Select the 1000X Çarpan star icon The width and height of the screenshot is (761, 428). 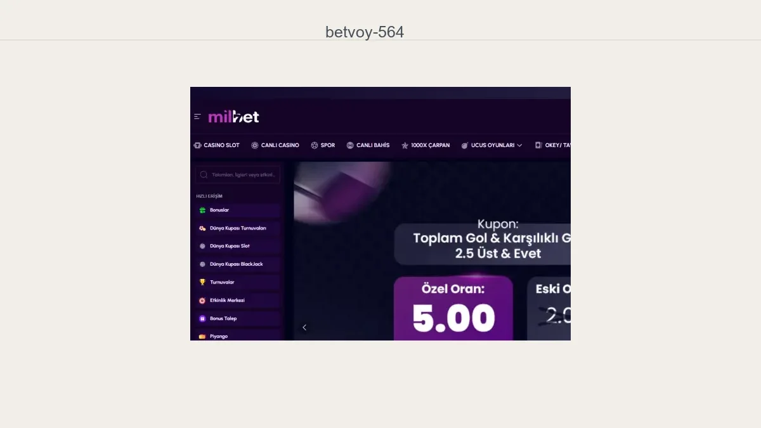[x=405, y=145]
